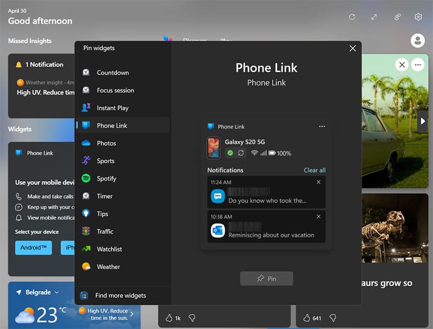Open the user profile avatar icon
The width and height of the screenshot is (433, 329).
click(x=417, y=41)
